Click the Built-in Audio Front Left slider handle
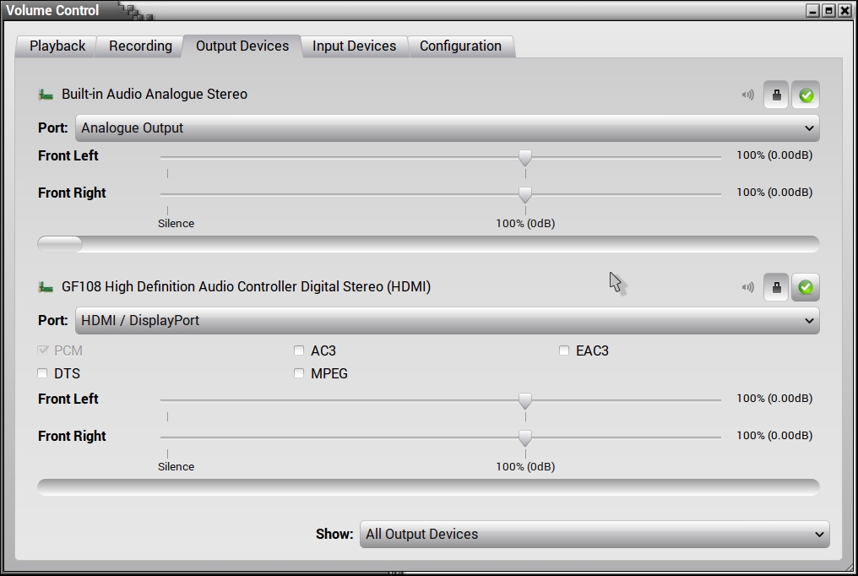858x576 pixels. click(525, 158)
